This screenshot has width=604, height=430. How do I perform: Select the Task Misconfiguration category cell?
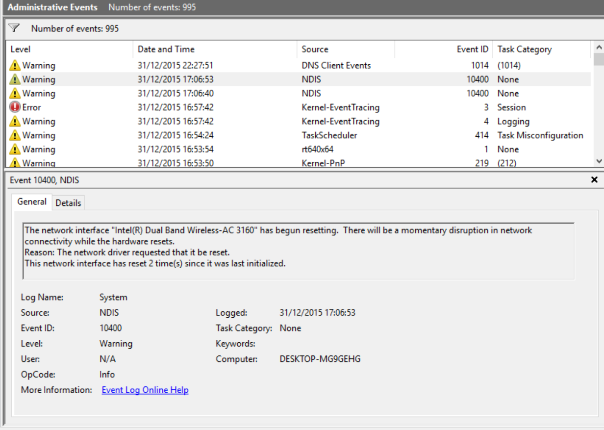(x=540, y=135)
